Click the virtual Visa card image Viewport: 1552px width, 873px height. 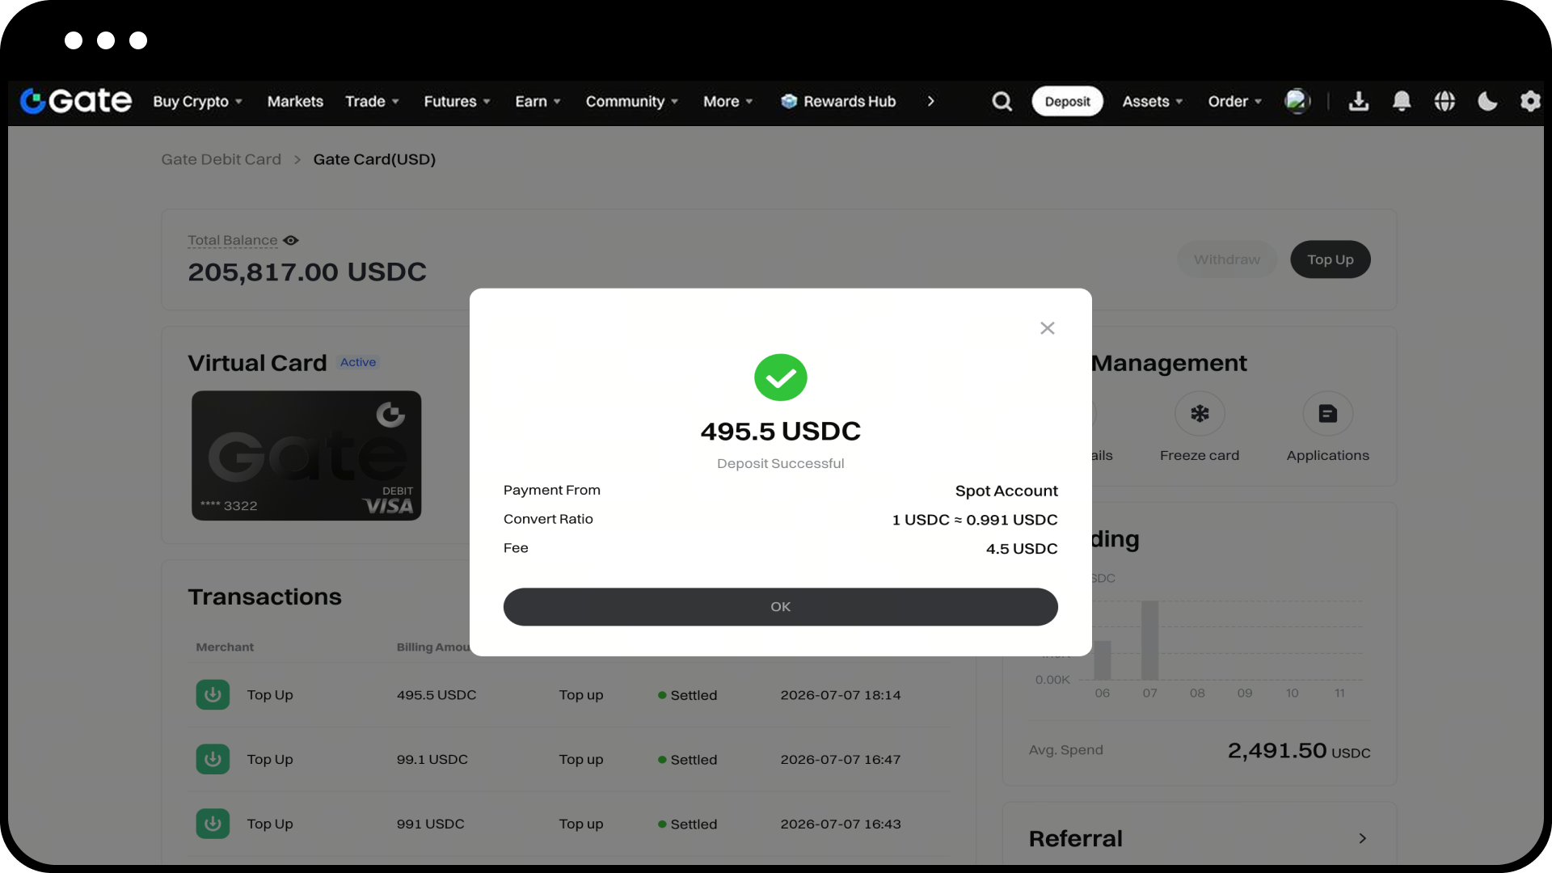tap(306, 455)
